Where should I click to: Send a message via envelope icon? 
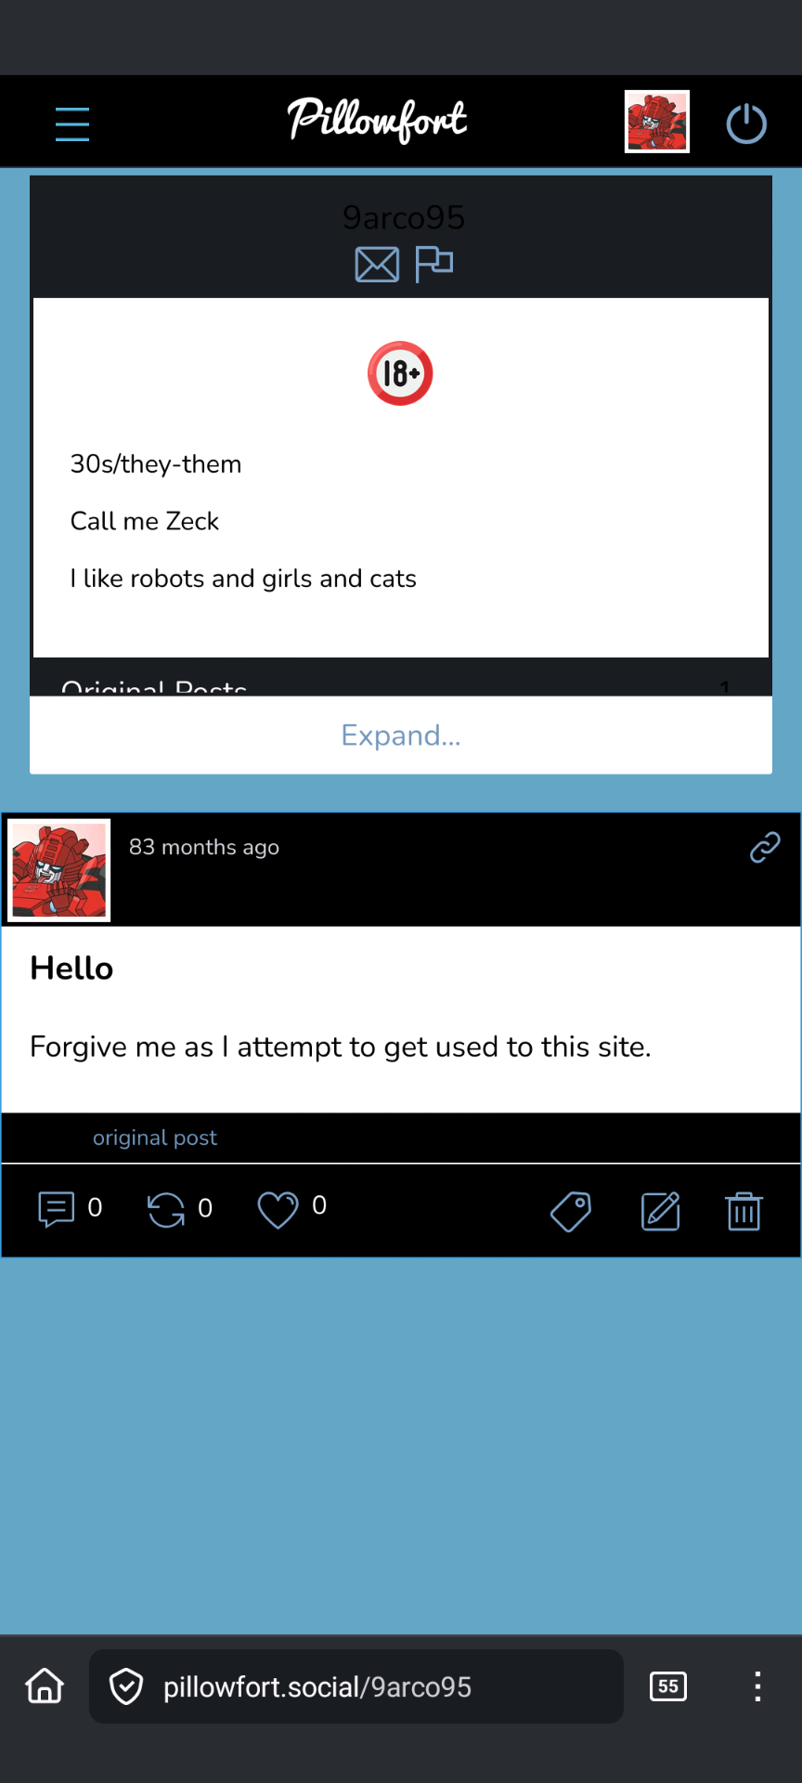coord(377,265)
